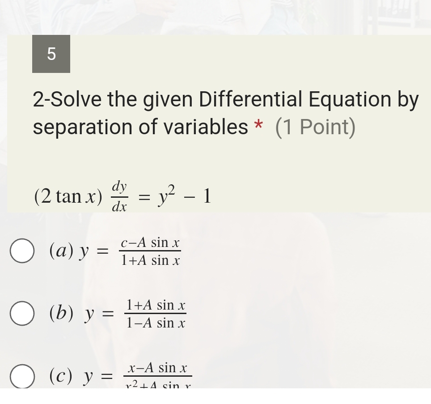The image size is (431, 404).
Task: Click the formula next to option (b)
Action: pyautogui.click(x=155, y=313)
